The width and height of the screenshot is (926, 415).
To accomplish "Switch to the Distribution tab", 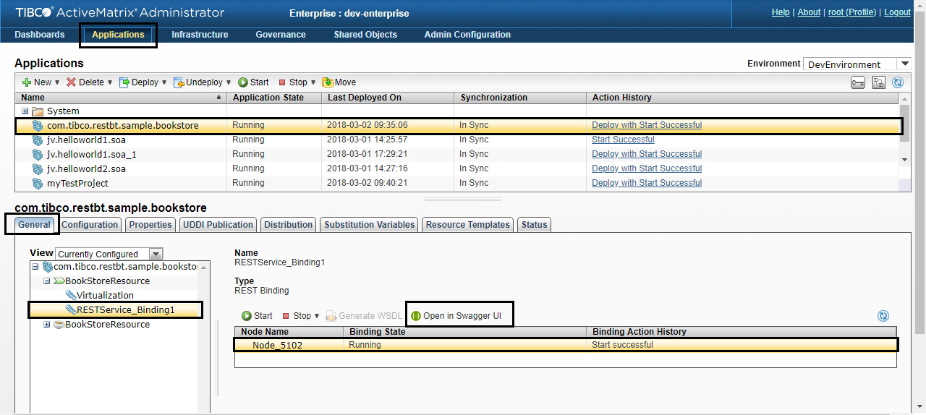I will [289, 225].
